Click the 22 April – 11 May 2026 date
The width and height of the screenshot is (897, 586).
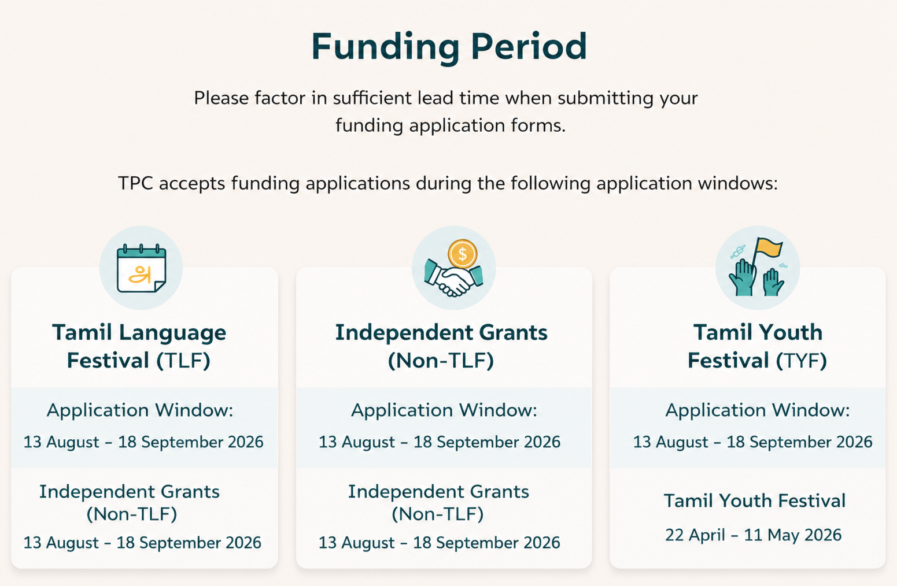coord(753,535)
